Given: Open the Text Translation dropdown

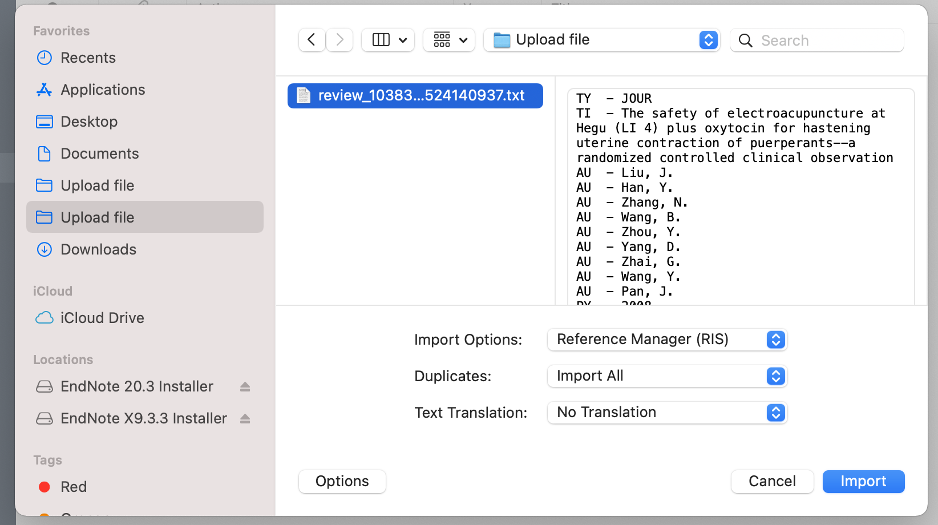Looking at the screenshot, I should pos(666,413).
